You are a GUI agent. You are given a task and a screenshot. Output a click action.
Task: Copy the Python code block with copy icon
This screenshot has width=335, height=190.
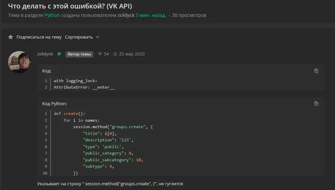coord(316,104)
